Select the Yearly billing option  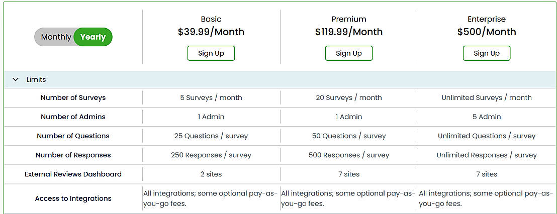pos(93,37)
